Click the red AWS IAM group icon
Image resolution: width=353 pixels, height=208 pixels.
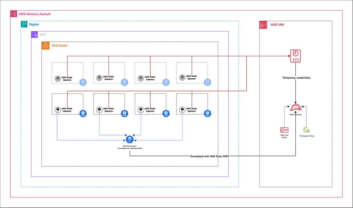click(263, 25)
